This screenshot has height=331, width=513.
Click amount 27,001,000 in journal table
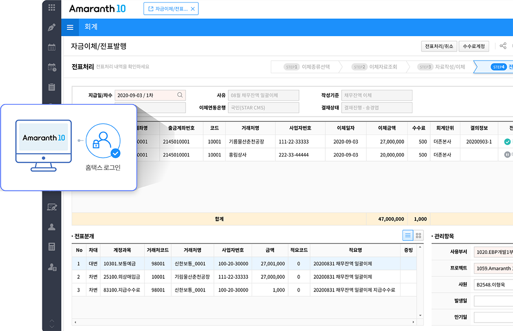pyautogui.click(x=273, y=264)
